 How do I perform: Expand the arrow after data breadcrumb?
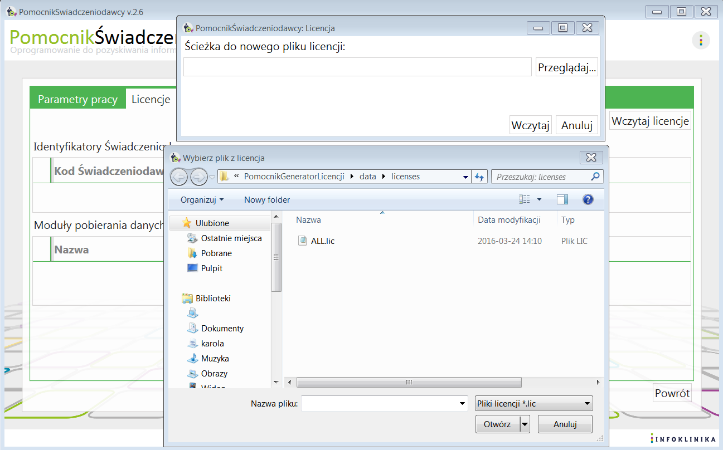click(384, 177)
